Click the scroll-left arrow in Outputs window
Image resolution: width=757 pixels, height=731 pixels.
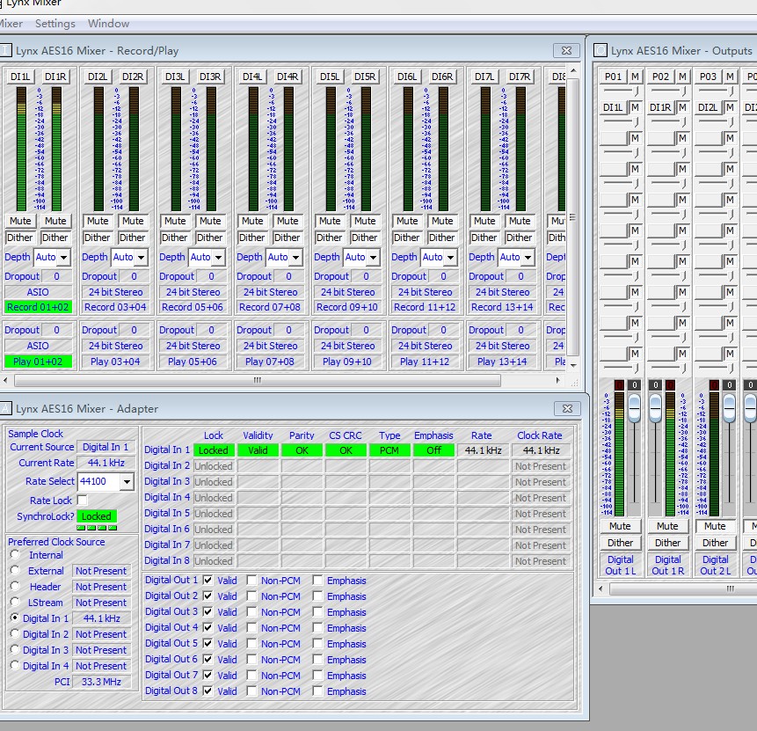click(601, 588)
